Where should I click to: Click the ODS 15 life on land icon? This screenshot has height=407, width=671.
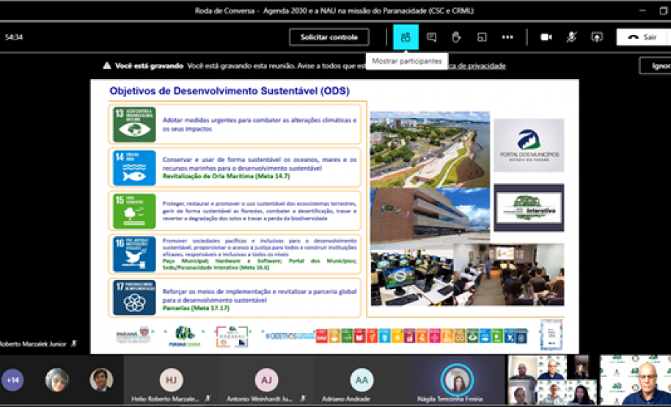(x=134, y=211)
